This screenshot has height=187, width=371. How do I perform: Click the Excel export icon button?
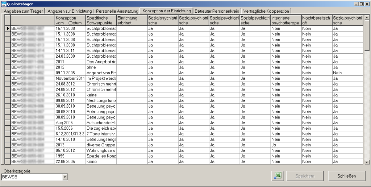tap(277, 176)
